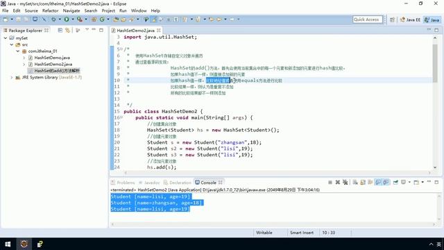Click the Debug bug icon

click(53, 19)
